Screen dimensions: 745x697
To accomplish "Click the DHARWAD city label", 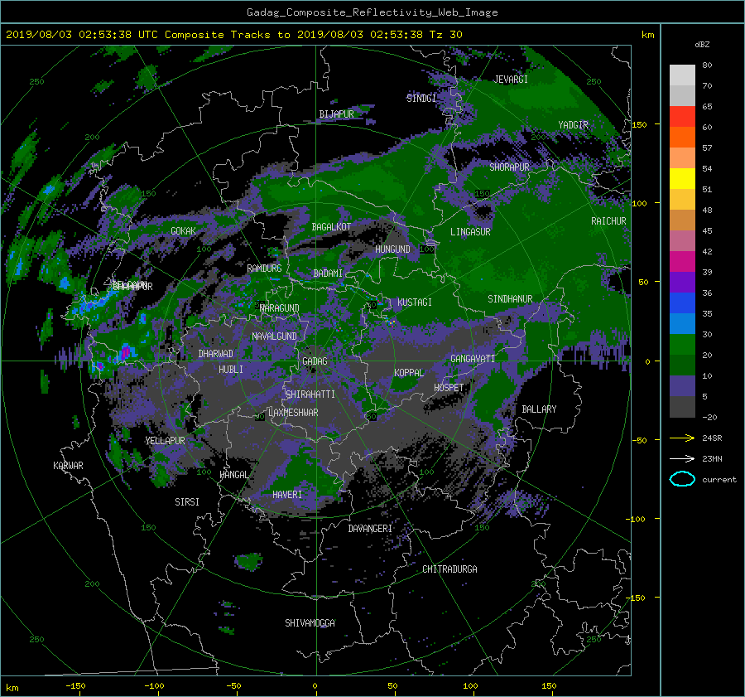I will [215, 354].
